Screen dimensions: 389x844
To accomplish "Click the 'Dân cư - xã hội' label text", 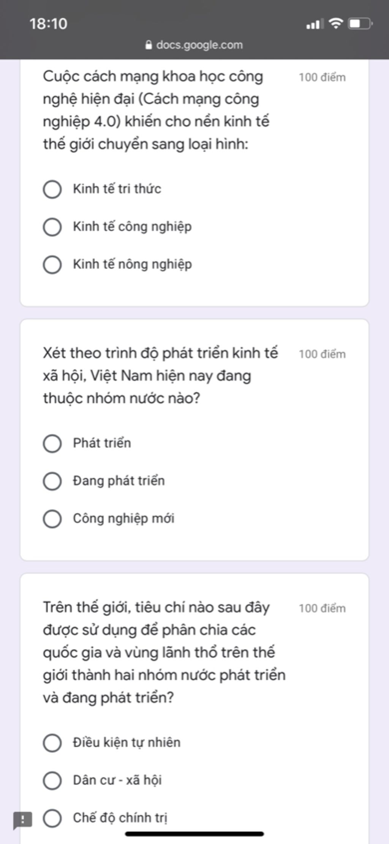I will 117,780.
